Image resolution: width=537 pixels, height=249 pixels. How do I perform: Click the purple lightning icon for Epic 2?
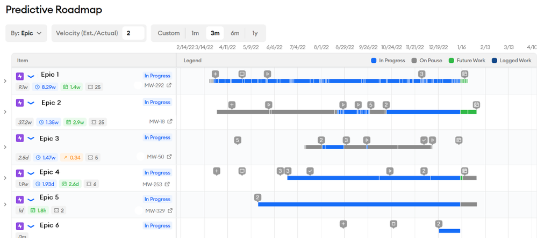[x=20, y=102]
